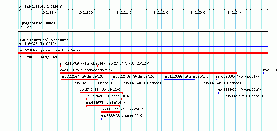Click ruler position 24212000
Image resolution: width=277 pixels, height=131 pixels.
point(87,12)
